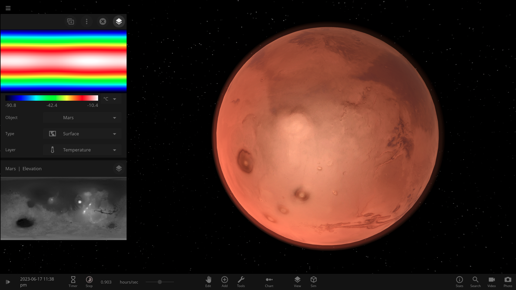This screenshot has height=290, width=516.
Task: Open the Object dropdown showing Mars
Action: tap(82, 118)
